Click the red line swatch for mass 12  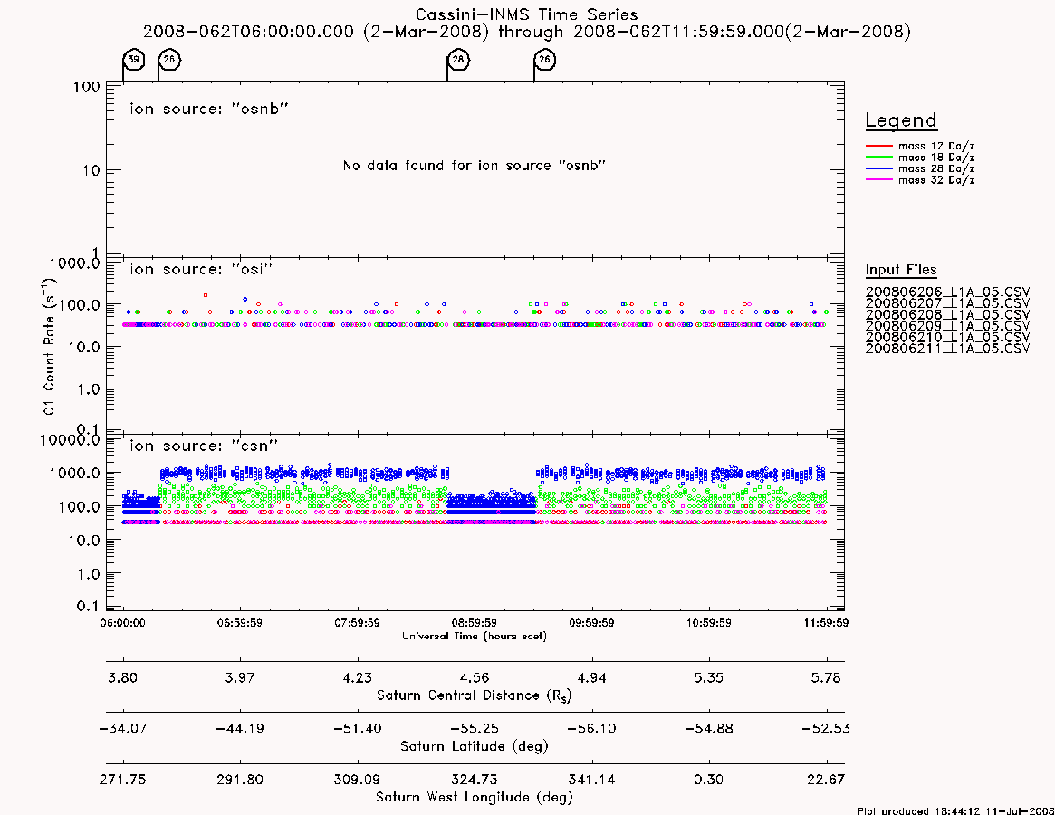pos(878,146)
